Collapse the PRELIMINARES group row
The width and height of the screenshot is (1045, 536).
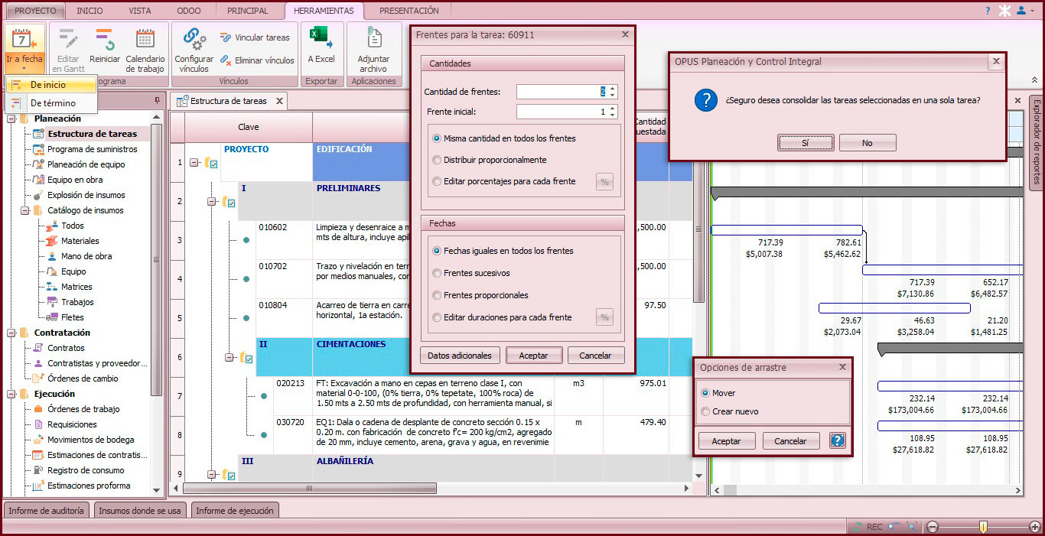pos(211,202)
